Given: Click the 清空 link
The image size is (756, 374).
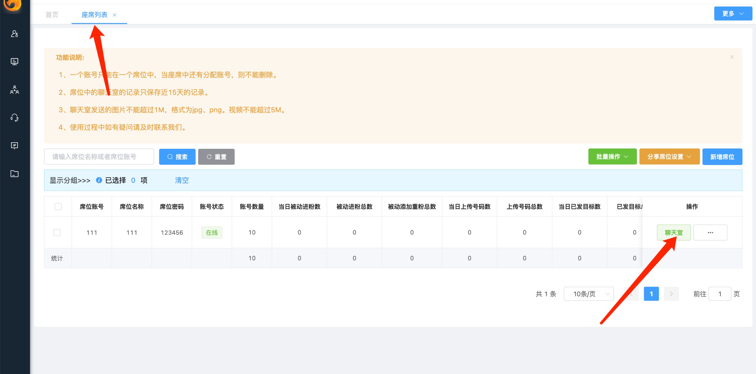Looking at the screenshot, I should tap(182, 180).
